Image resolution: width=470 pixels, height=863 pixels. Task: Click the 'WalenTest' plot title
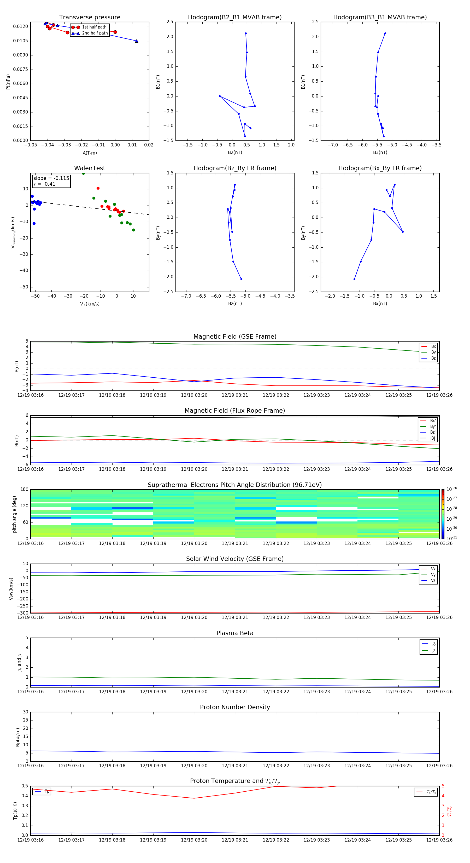pyautogui.click(x=90, y=168)
